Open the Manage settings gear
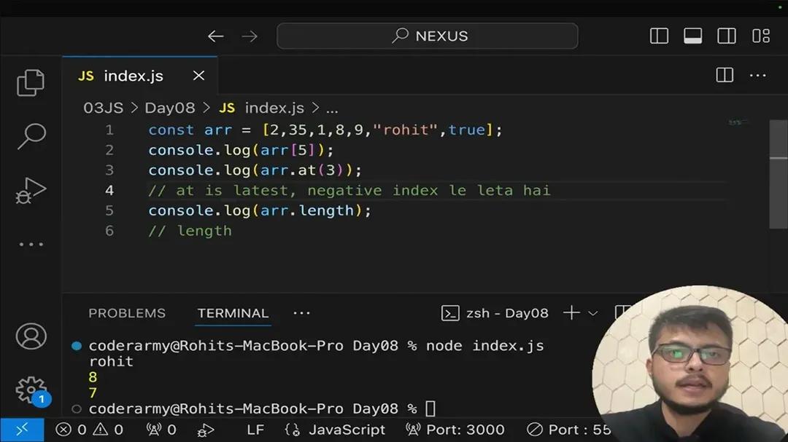The height and width of the screenshot is (442, 788). tap(31, 390)
